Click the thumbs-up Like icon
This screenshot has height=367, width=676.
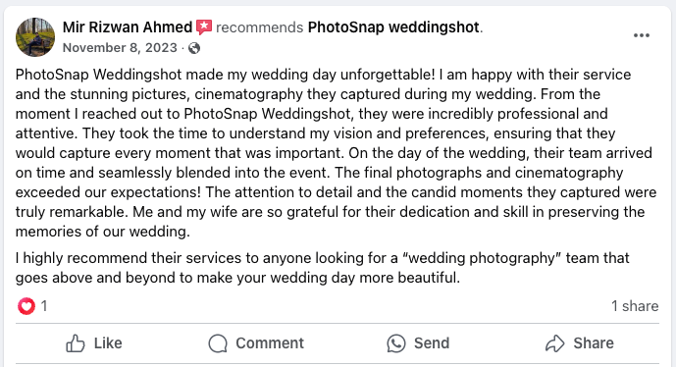click(76, 343)
